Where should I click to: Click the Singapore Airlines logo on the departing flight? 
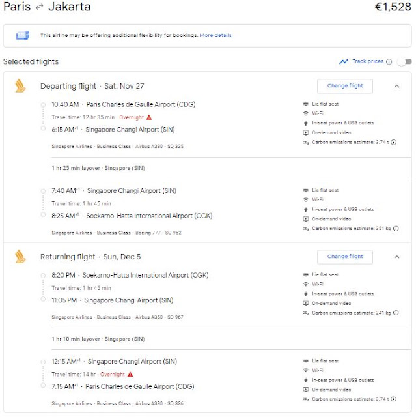click(20, 86)
